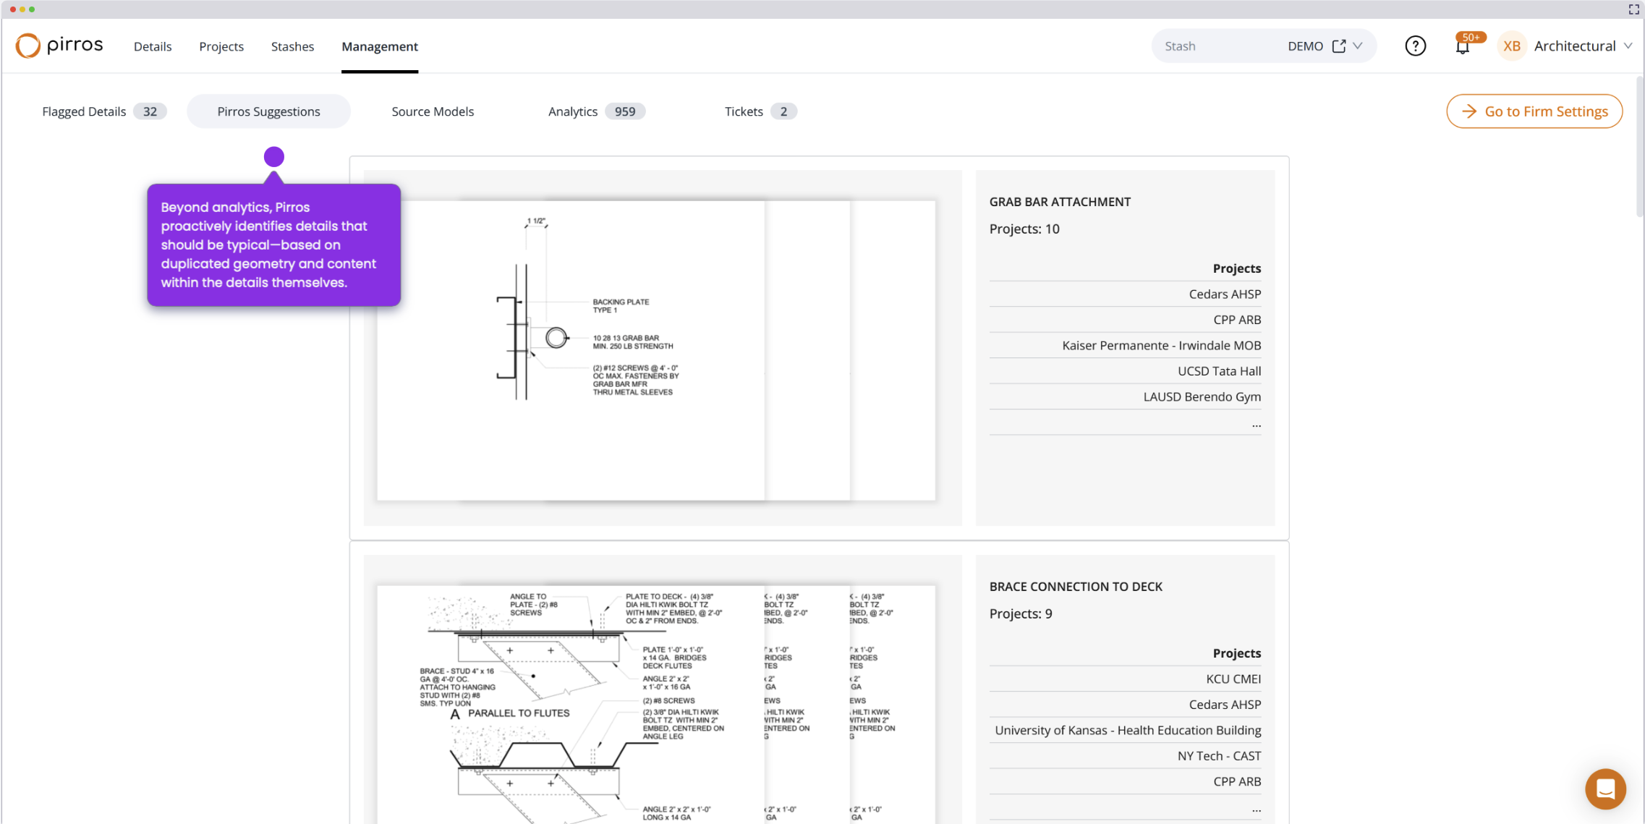Toggle fullscreen icon in window corner
Viewport: 1645px width, 824px height.
1633,9
